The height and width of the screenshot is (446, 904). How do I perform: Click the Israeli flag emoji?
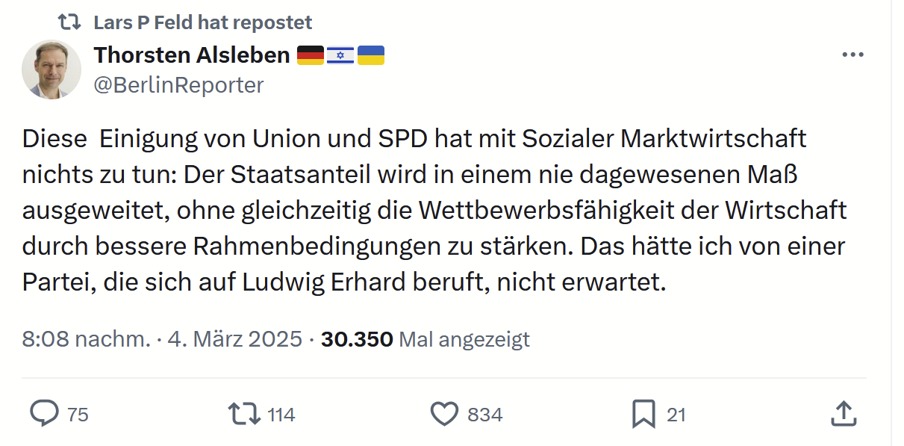[x=340, y=55]
